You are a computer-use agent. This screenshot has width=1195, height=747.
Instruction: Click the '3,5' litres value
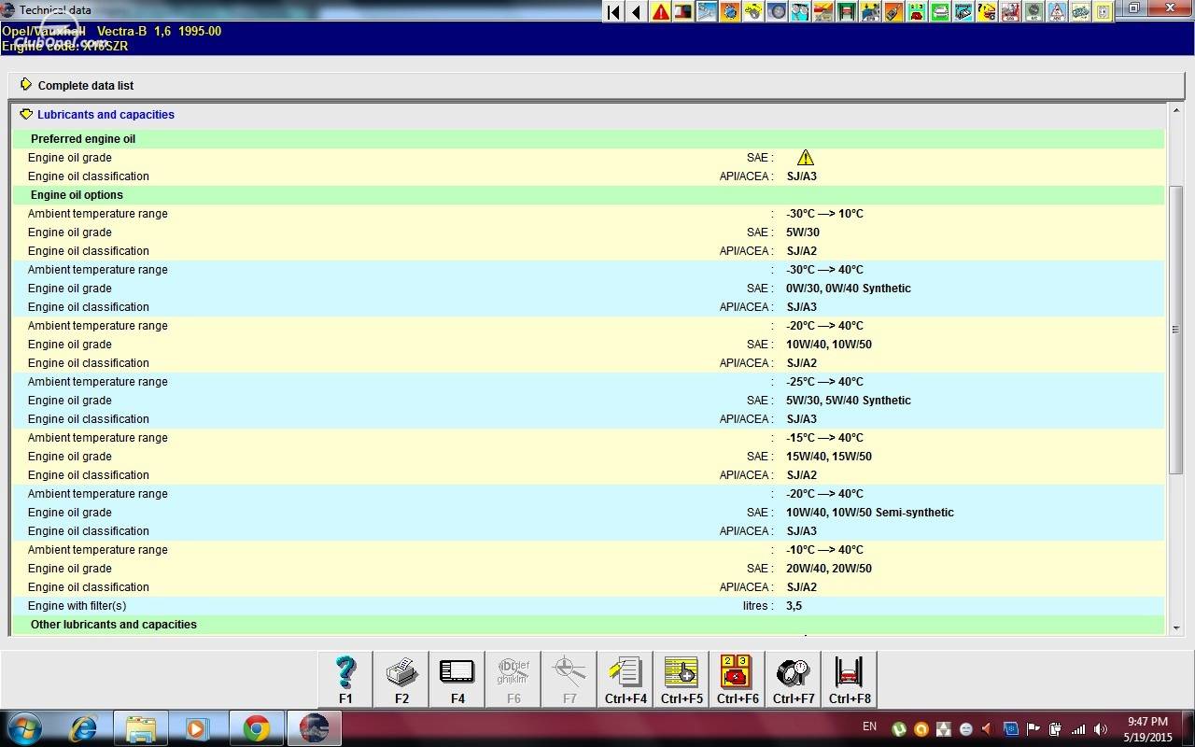click(x=794, y=606)
